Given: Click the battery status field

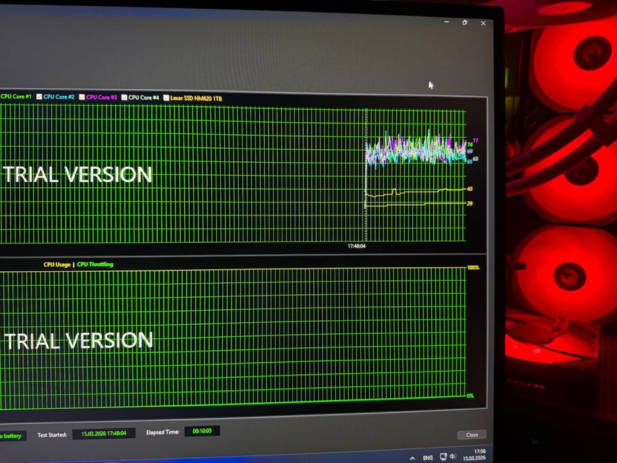Looking at the screenshot, I should point(13,436).
